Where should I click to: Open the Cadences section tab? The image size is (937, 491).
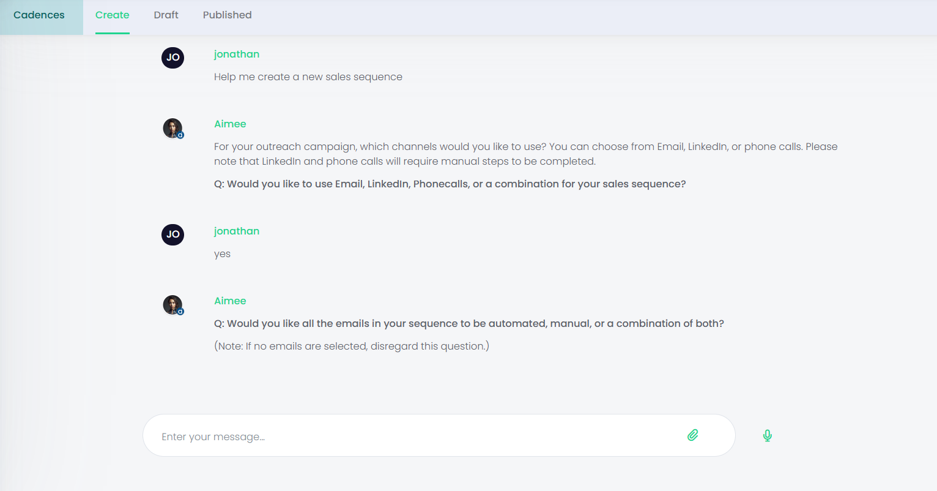(x=39, y=15)
